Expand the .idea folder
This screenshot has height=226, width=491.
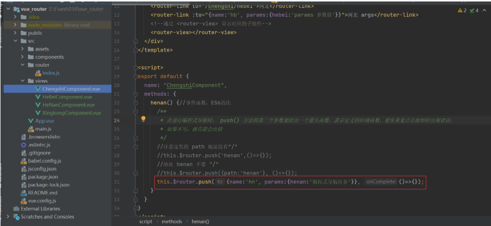click(x=15, y=17)
